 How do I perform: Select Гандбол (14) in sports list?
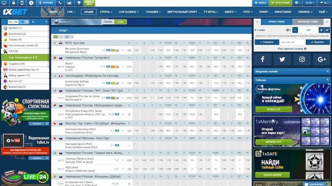(25, 63)
